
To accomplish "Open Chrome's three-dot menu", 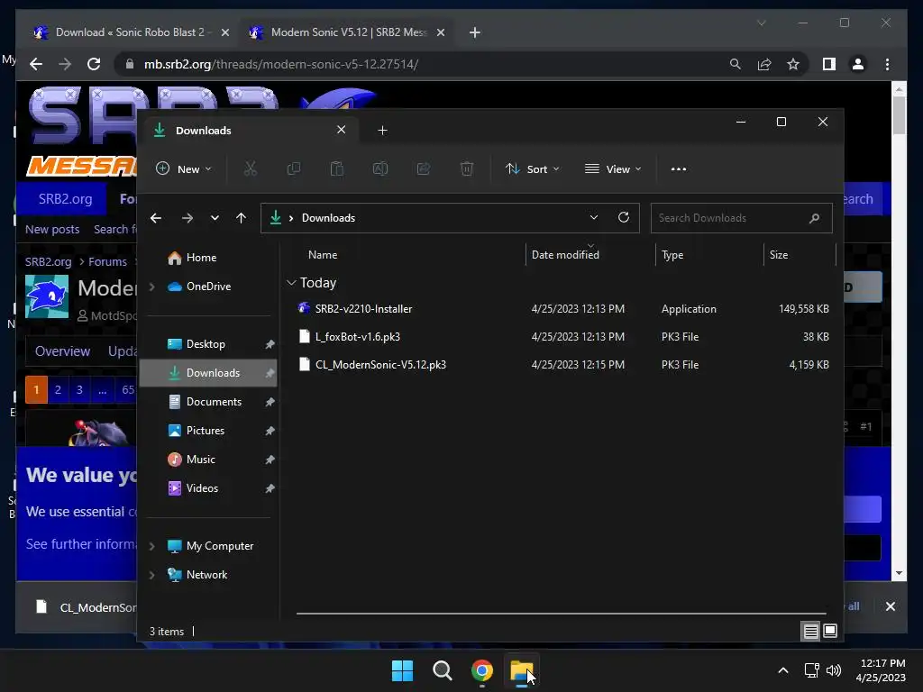I will coord(887,64).
